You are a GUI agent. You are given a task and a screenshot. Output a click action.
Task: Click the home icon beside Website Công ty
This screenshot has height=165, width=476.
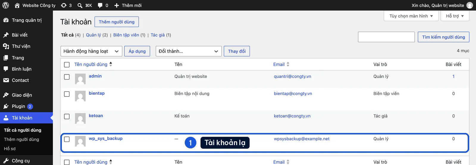(17, 5)
